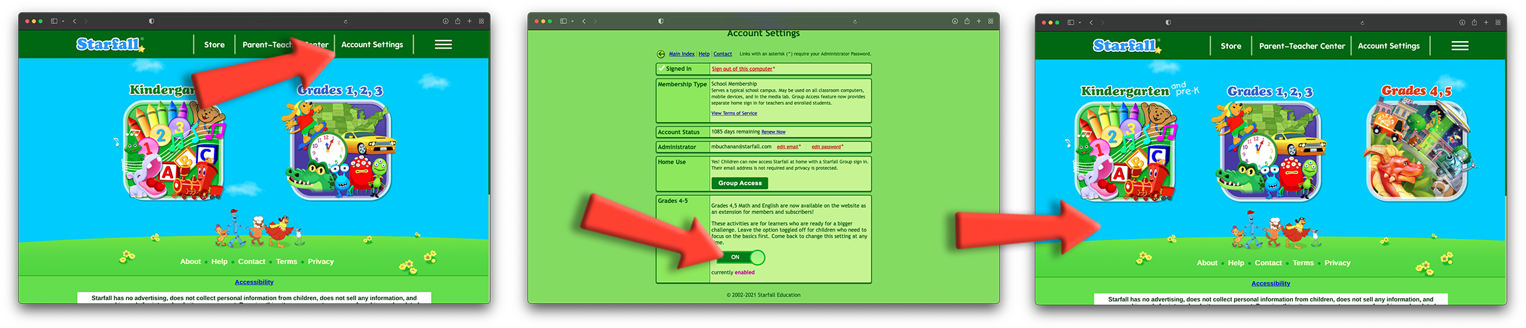Image resolution: width=1526 pixels, height=328 pixels.
Task: Click the edit password link
Action: coord(826,147)
